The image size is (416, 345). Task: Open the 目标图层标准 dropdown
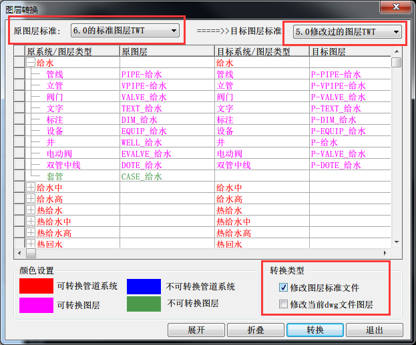pyautogui.click(x=347, y=32)
